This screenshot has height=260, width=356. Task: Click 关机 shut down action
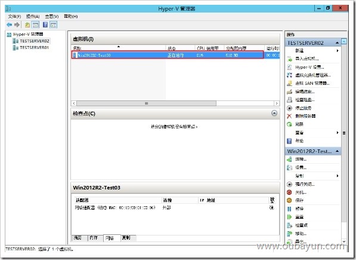tap(301, 192)
